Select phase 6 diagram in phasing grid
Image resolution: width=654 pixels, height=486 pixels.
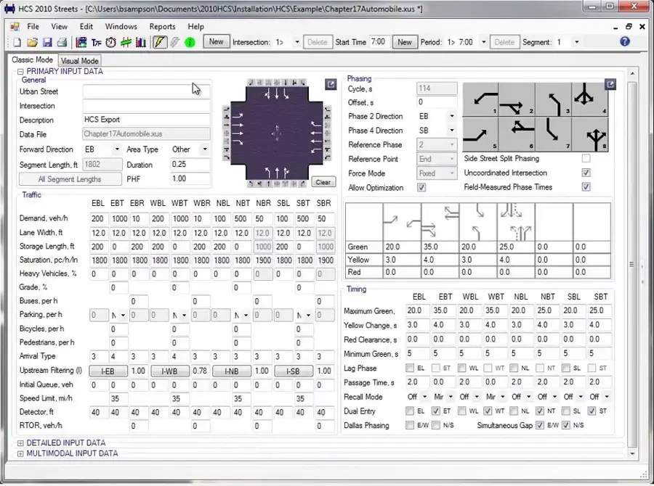tap(517, 134)
